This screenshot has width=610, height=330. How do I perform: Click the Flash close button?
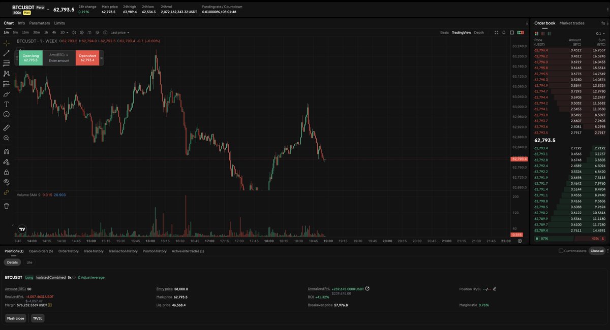click(x=15, y=318)
